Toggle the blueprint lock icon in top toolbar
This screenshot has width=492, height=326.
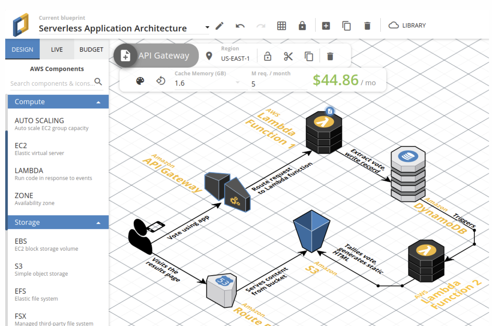pos(302,26)
